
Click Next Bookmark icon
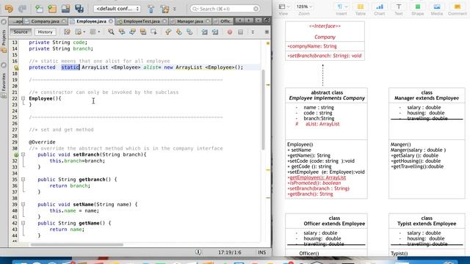click(179, 32)
